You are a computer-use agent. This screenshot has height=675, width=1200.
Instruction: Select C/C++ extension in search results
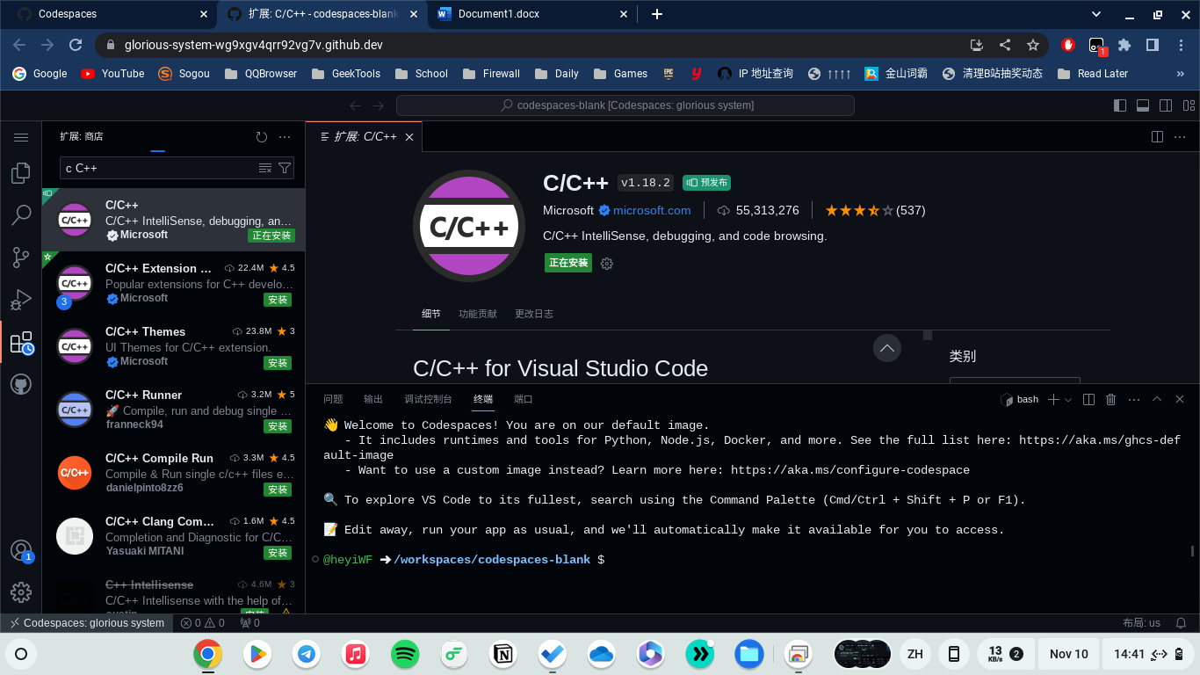[173, 220]
